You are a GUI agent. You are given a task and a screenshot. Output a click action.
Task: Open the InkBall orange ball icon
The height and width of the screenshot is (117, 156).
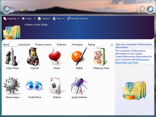(79, 57)
